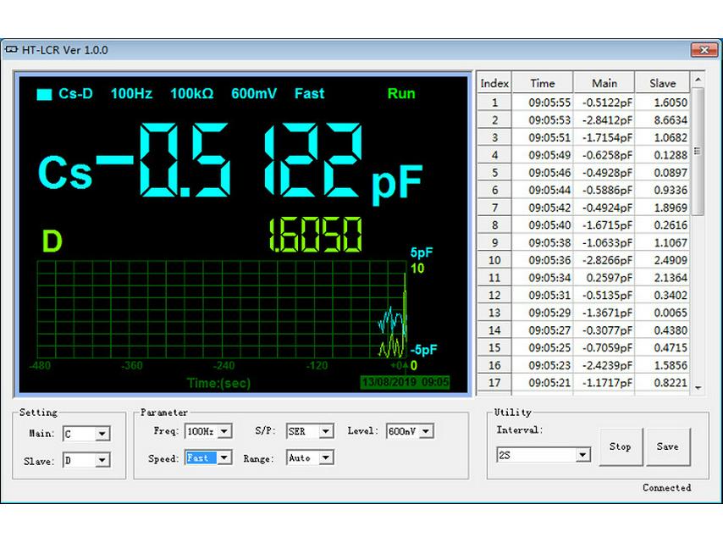Click the Cs-D mode indicator on the display
This screenshot has height=543, width=723.
(x=76, y=94)
